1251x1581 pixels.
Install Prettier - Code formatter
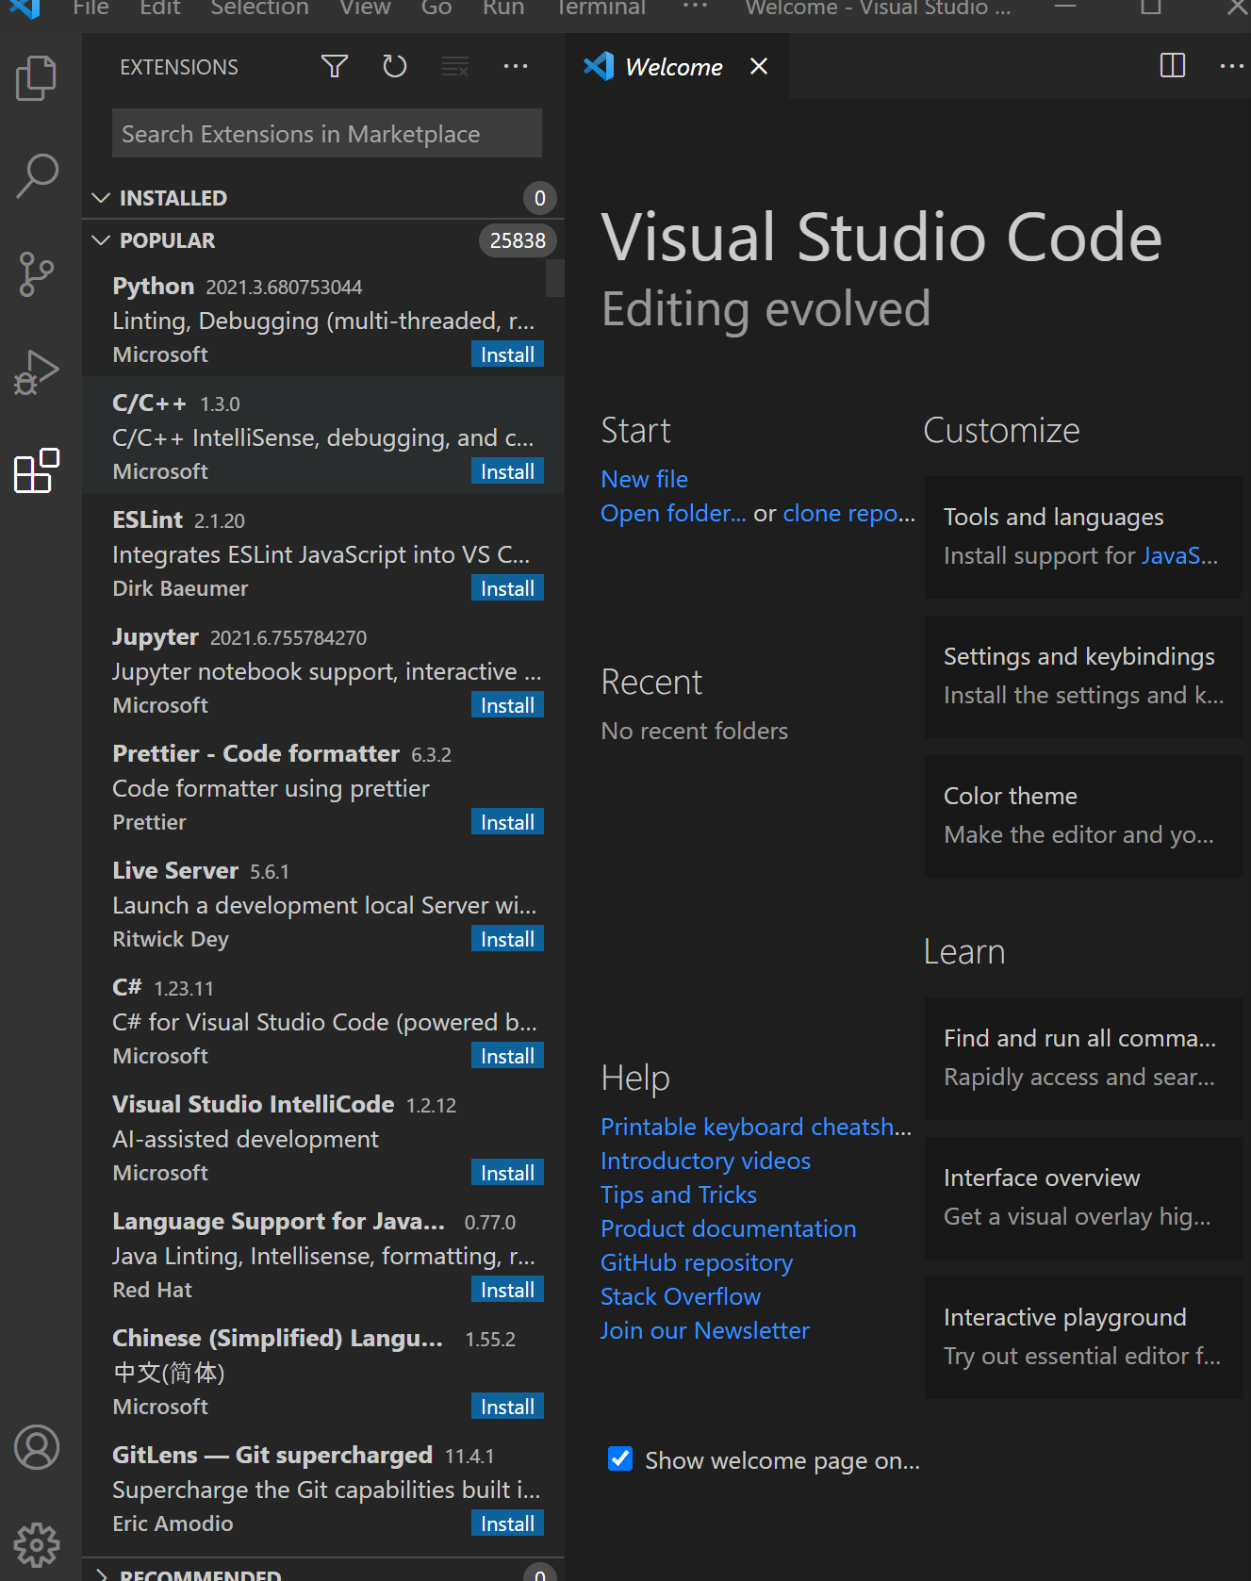coord(507,822)
